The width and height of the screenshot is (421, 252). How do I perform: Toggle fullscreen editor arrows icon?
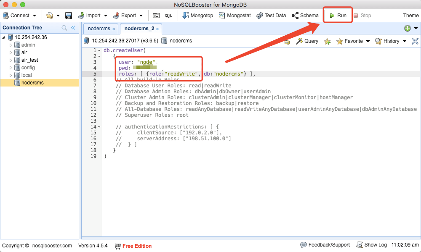pyautogui.click(x=415, y=41)
